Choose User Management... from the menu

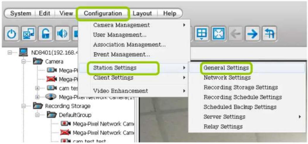tap(134, 35)
